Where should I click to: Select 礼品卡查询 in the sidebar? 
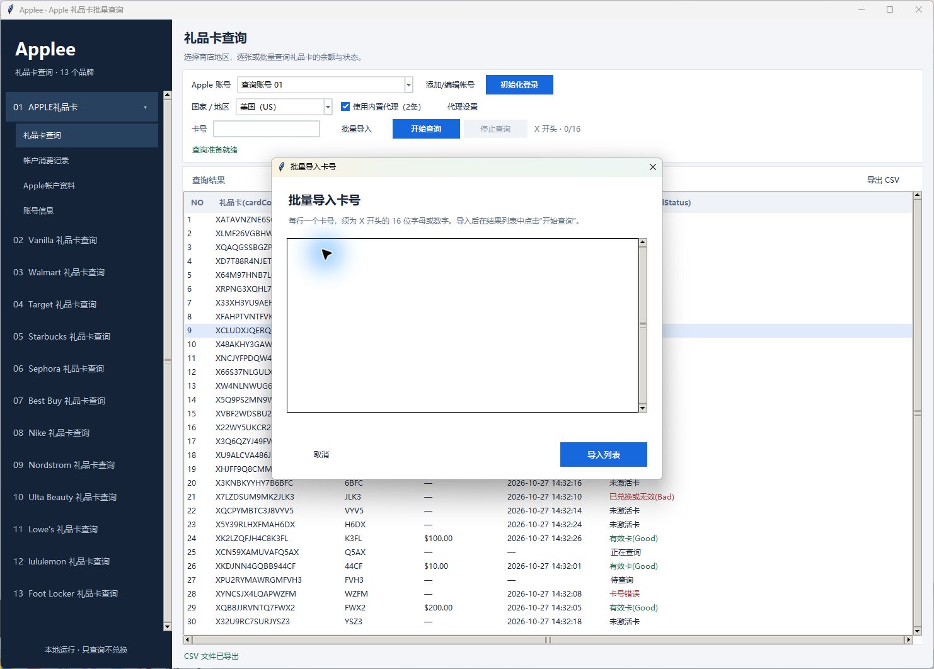pyautogui.click(x=87, y=135)
